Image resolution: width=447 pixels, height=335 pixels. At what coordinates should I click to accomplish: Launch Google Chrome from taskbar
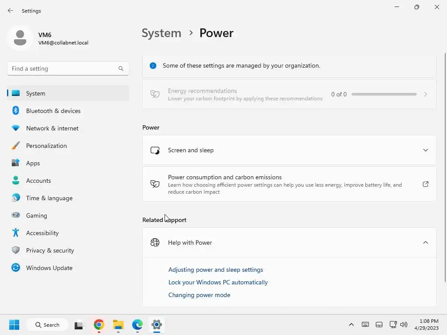pos(99,325)
